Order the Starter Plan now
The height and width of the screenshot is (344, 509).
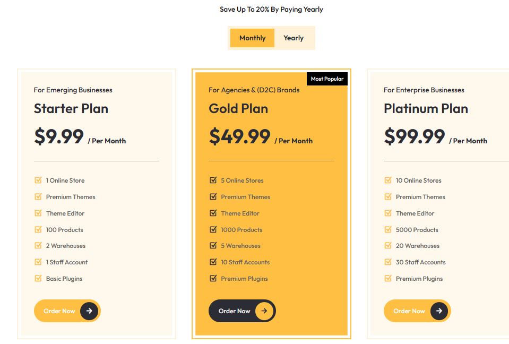(x=59, y=311)
